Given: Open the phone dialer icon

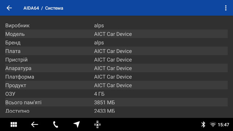Looking at the screenshot, I should coord(56,124).
